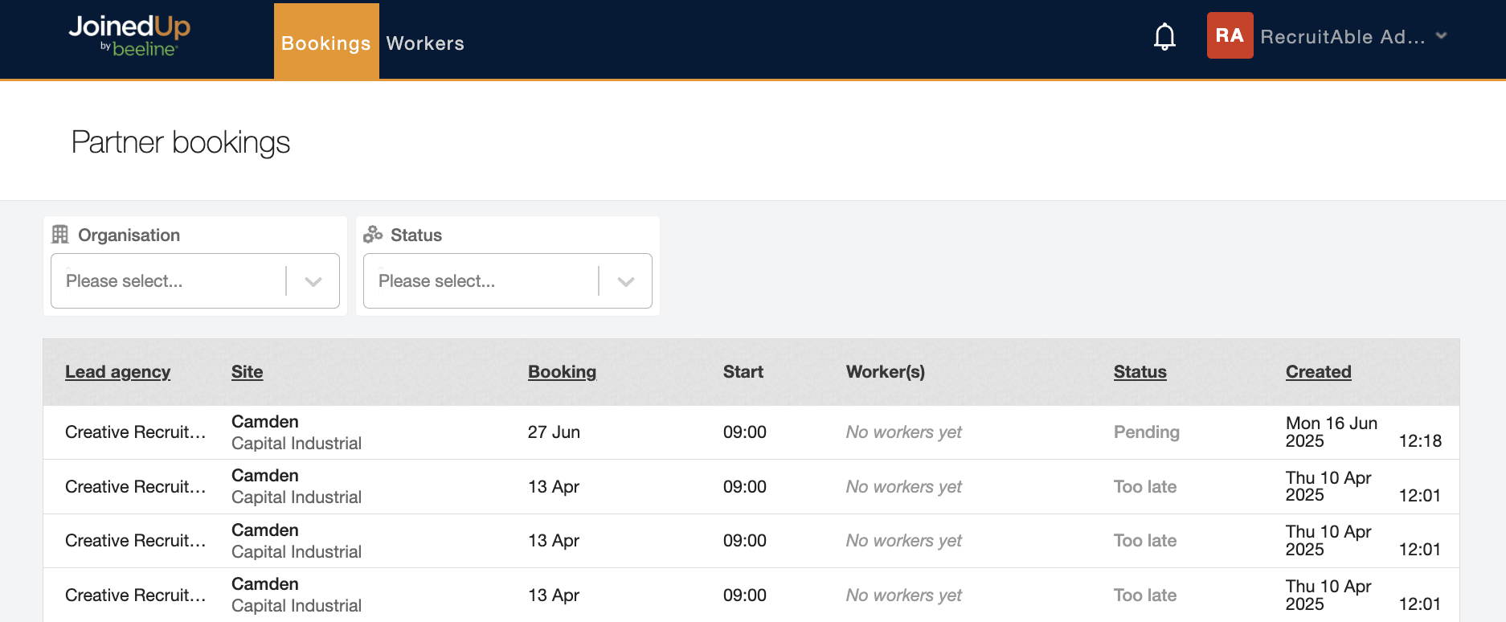Sort table by Created column
Image resolution: width=1506 pixels, height=622 pixels.
(x=1318, y=372)
